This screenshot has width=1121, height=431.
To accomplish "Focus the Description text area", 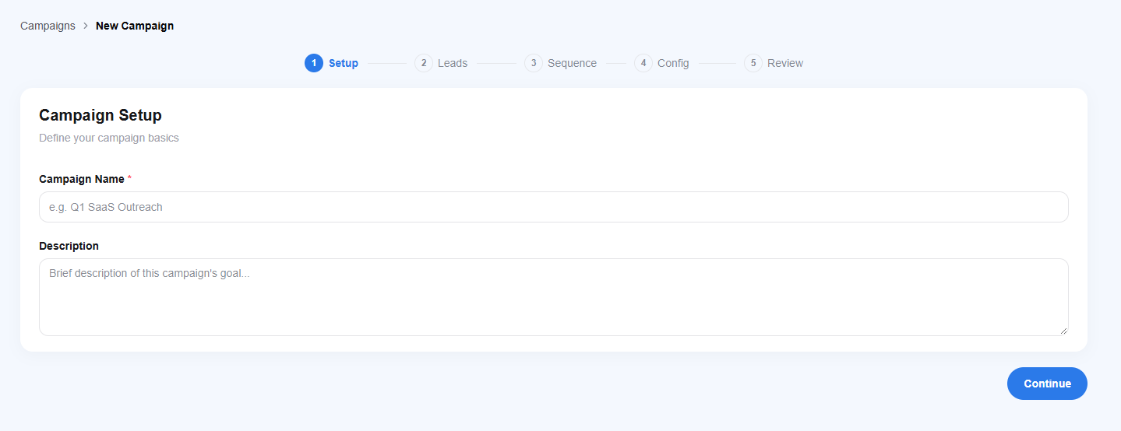I will coord(554,297).
